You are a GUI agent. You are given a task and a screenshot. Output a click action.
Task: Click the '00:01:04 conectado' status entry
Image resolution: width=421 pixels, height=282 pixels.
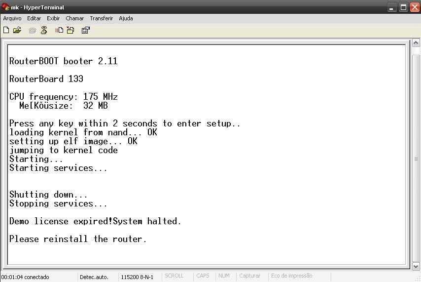tap(25, 277)
